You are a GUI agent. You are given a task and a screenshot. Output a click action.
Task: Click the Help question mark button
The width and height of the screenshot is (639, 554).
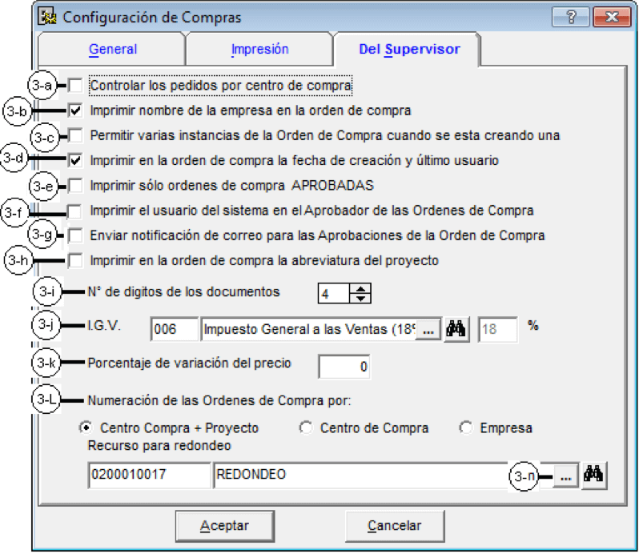[570, 17]
